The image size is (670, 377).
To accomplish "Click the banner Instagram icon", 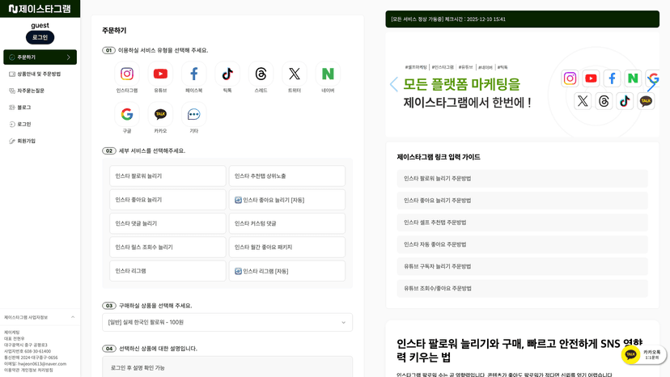I will (570, 78).
